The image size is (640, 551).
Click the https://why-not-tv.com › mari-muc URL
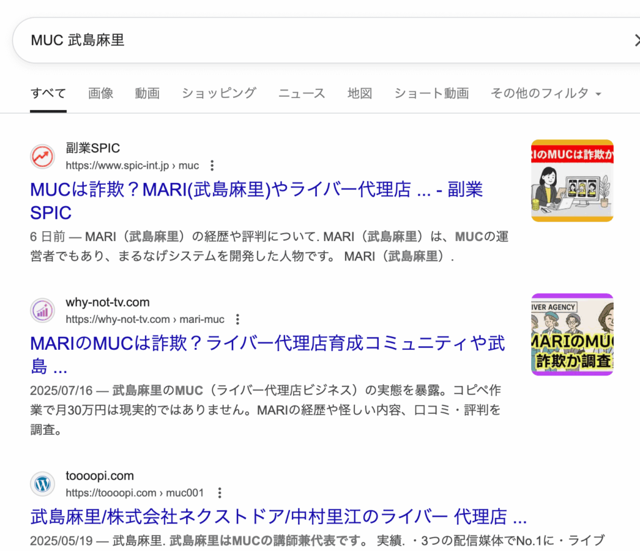pos(145,319)
